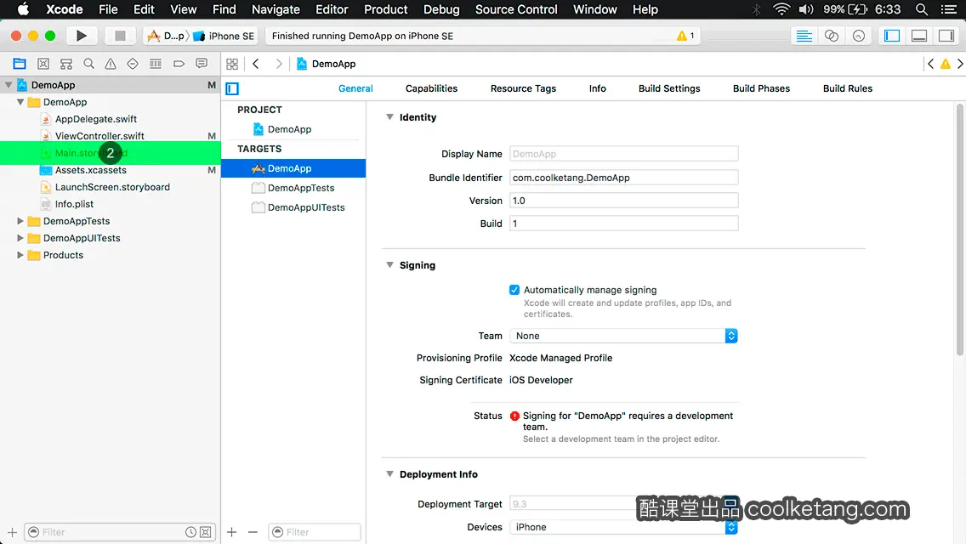Viewport: 966px width, 544px height.
Task: Expand the DemoAppTests folder
Action: point(20,220)
